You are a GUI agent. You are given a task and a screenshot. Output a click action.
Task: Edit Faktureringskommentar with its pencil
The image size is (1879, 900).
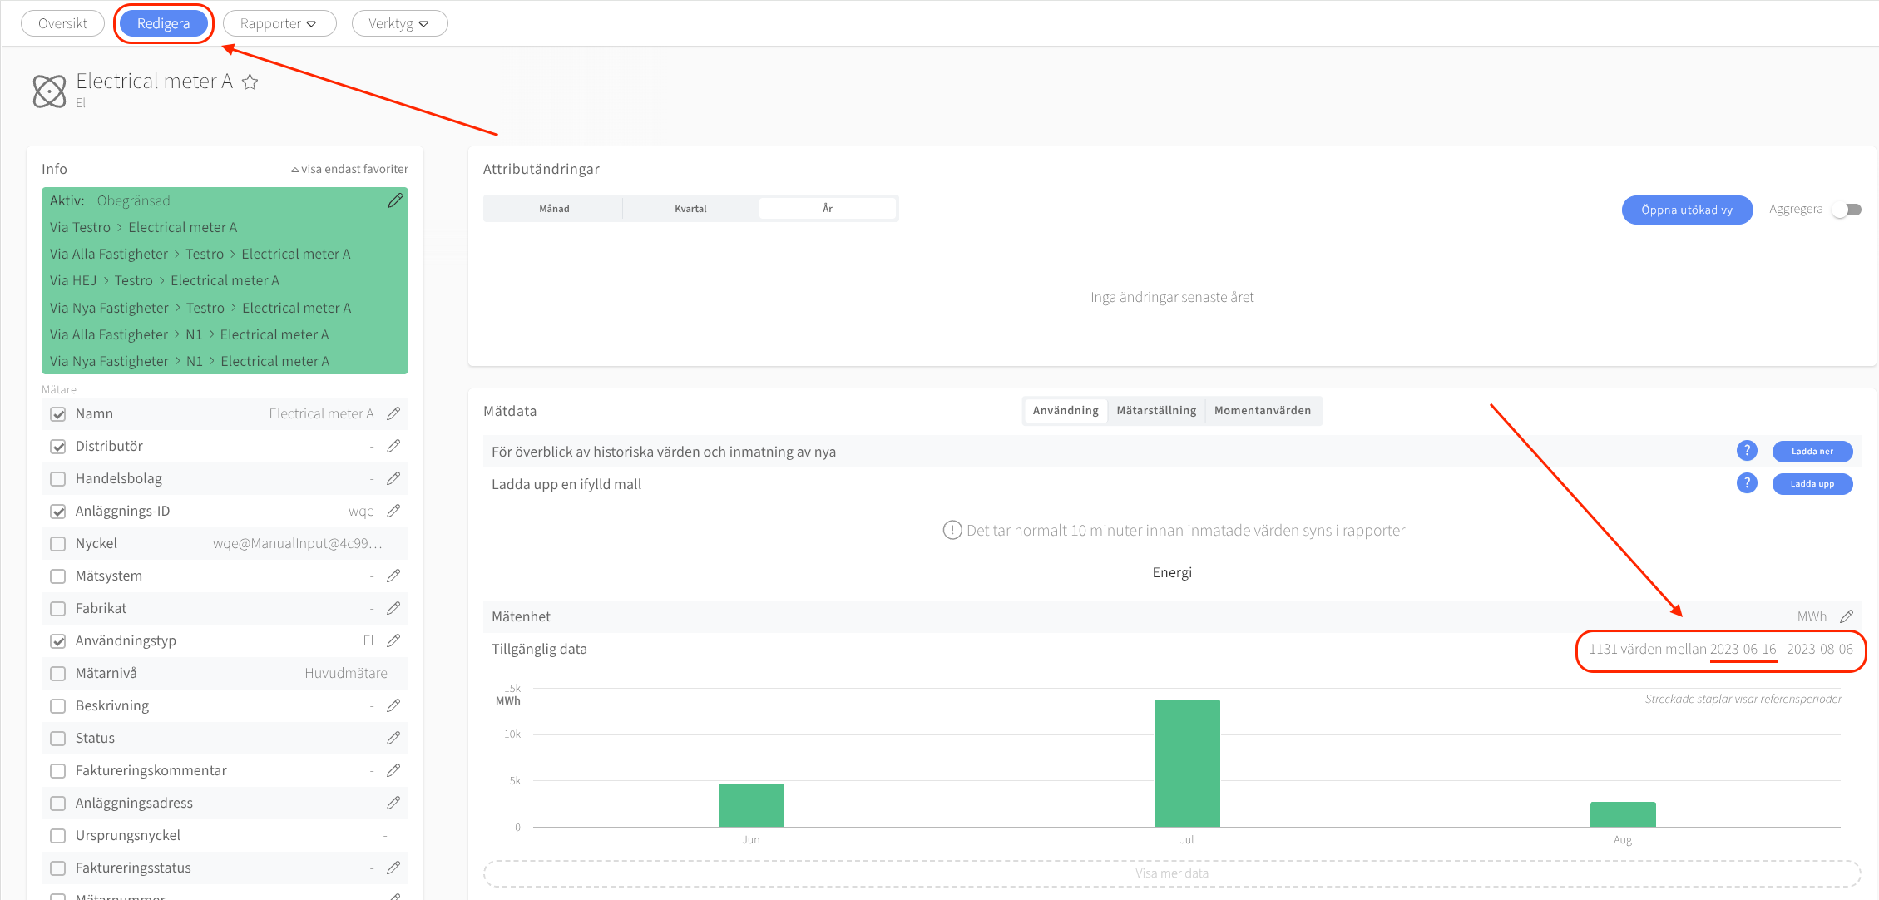click(393, 770)
